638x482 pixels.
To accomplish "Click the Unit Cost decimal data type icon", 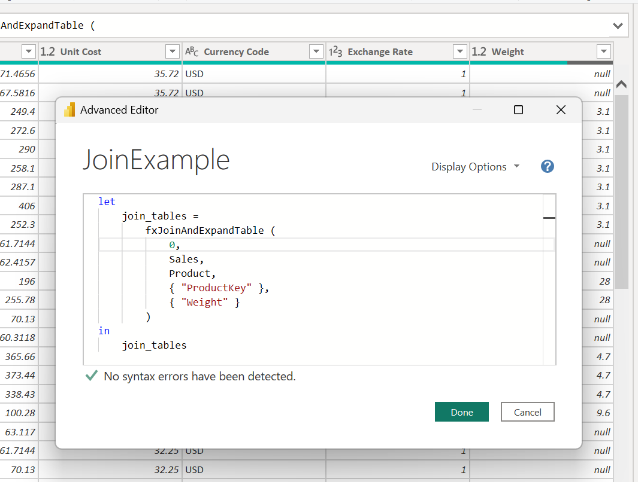I will click(x=48, y=52).
